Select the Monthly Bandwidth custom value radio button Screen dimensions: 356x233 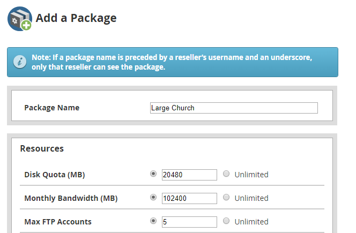[x=153, y=198]
